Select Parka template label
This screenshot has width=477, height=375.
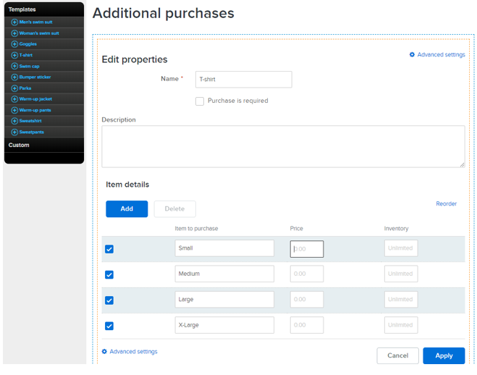25,88
